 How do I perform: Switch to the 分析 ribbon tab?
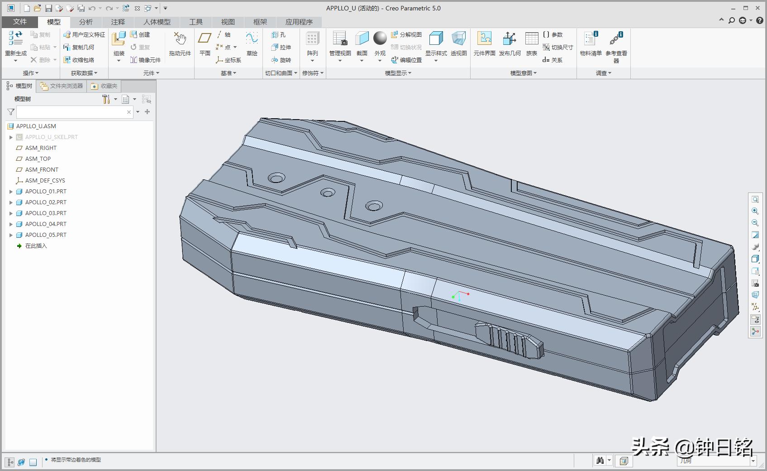pos(86,22)
